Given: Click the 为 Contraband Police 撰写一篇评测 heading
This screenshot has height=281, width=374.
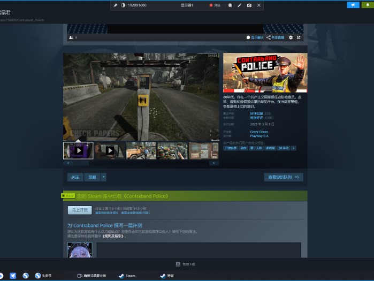Looking at the screenshot, I should click(x=105, y=225).
